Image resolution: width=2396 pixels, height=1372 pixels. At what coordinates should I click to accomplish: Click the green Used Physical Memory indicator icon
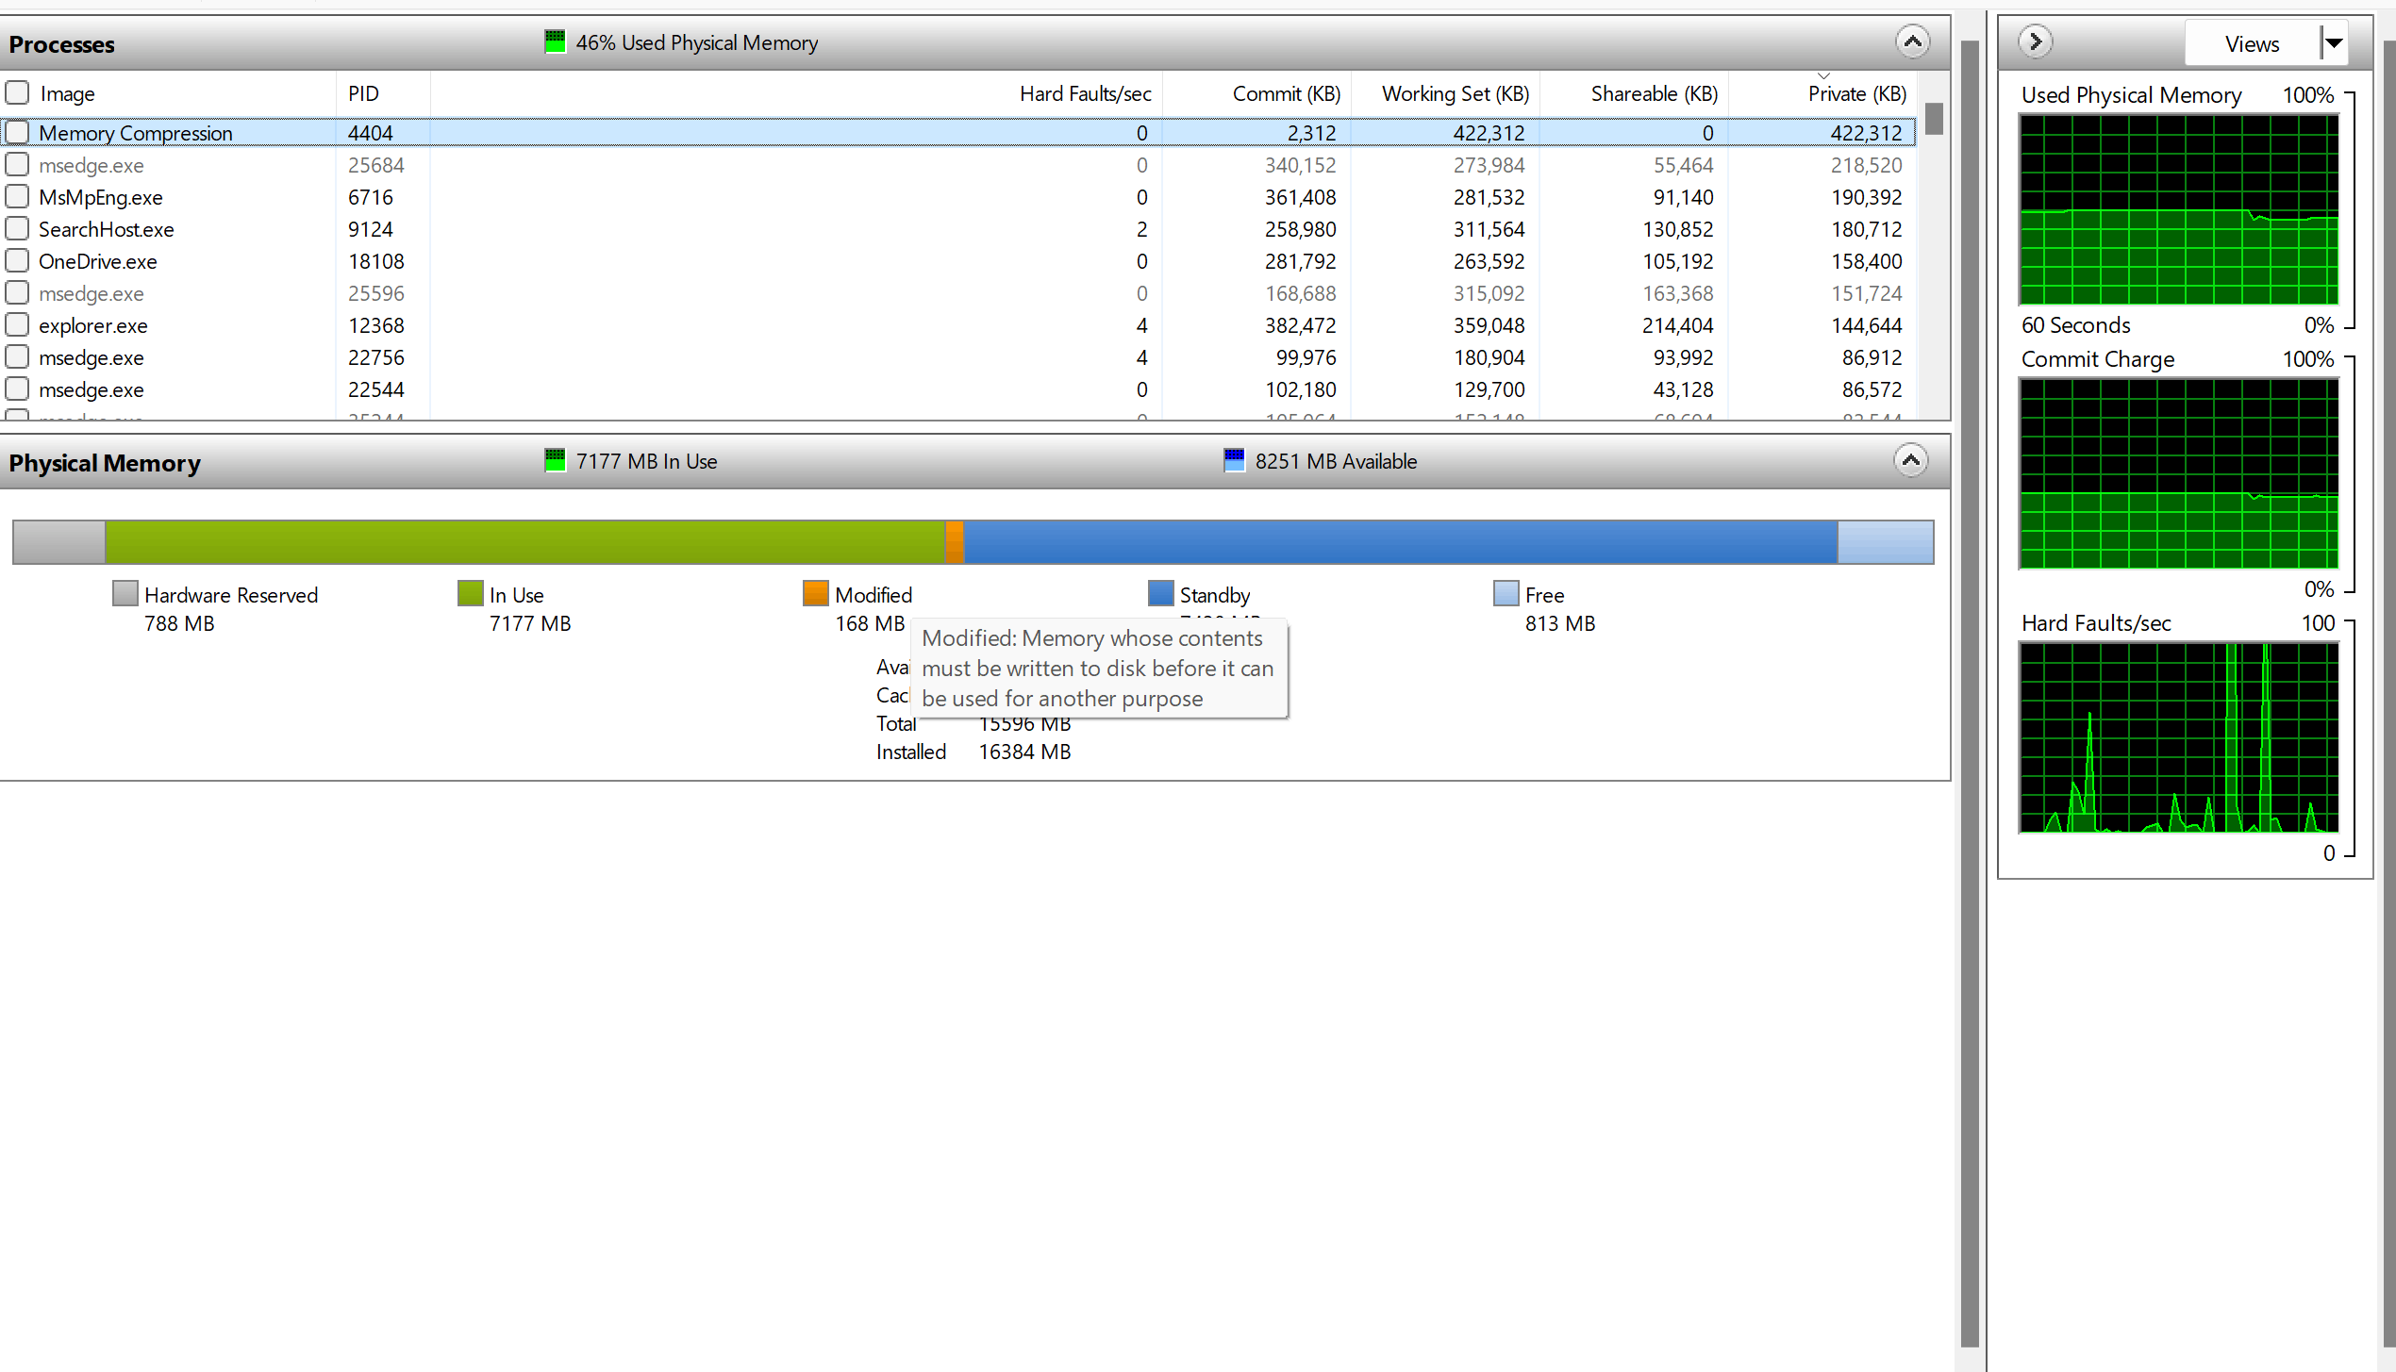click(x=555, y=41)
